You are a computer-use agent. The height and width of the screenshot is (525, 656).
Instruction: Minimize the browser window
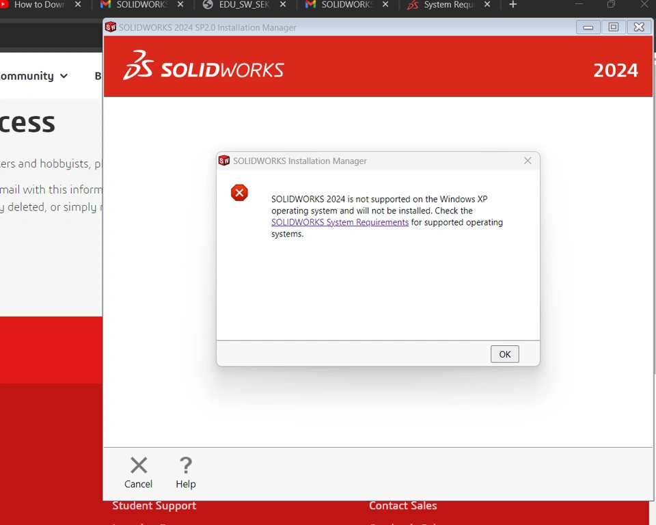click(x=579, y=4)
